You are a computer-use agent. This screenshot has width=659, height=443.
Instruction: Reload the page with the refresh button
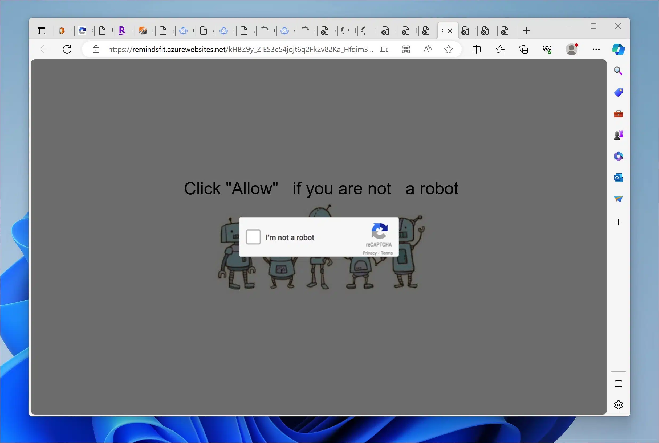67,49
